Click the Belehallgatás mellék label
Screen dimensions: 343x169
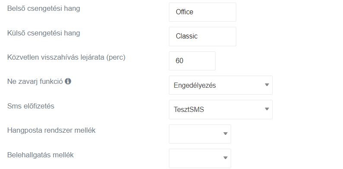[41, 155]
